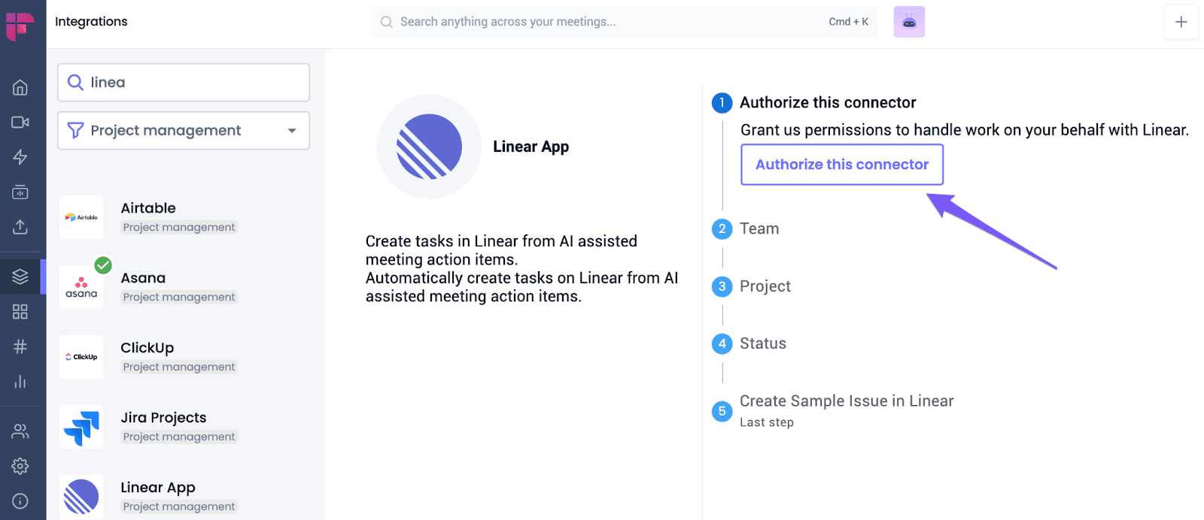Click the Linear App logo in list

pos(81,497)
